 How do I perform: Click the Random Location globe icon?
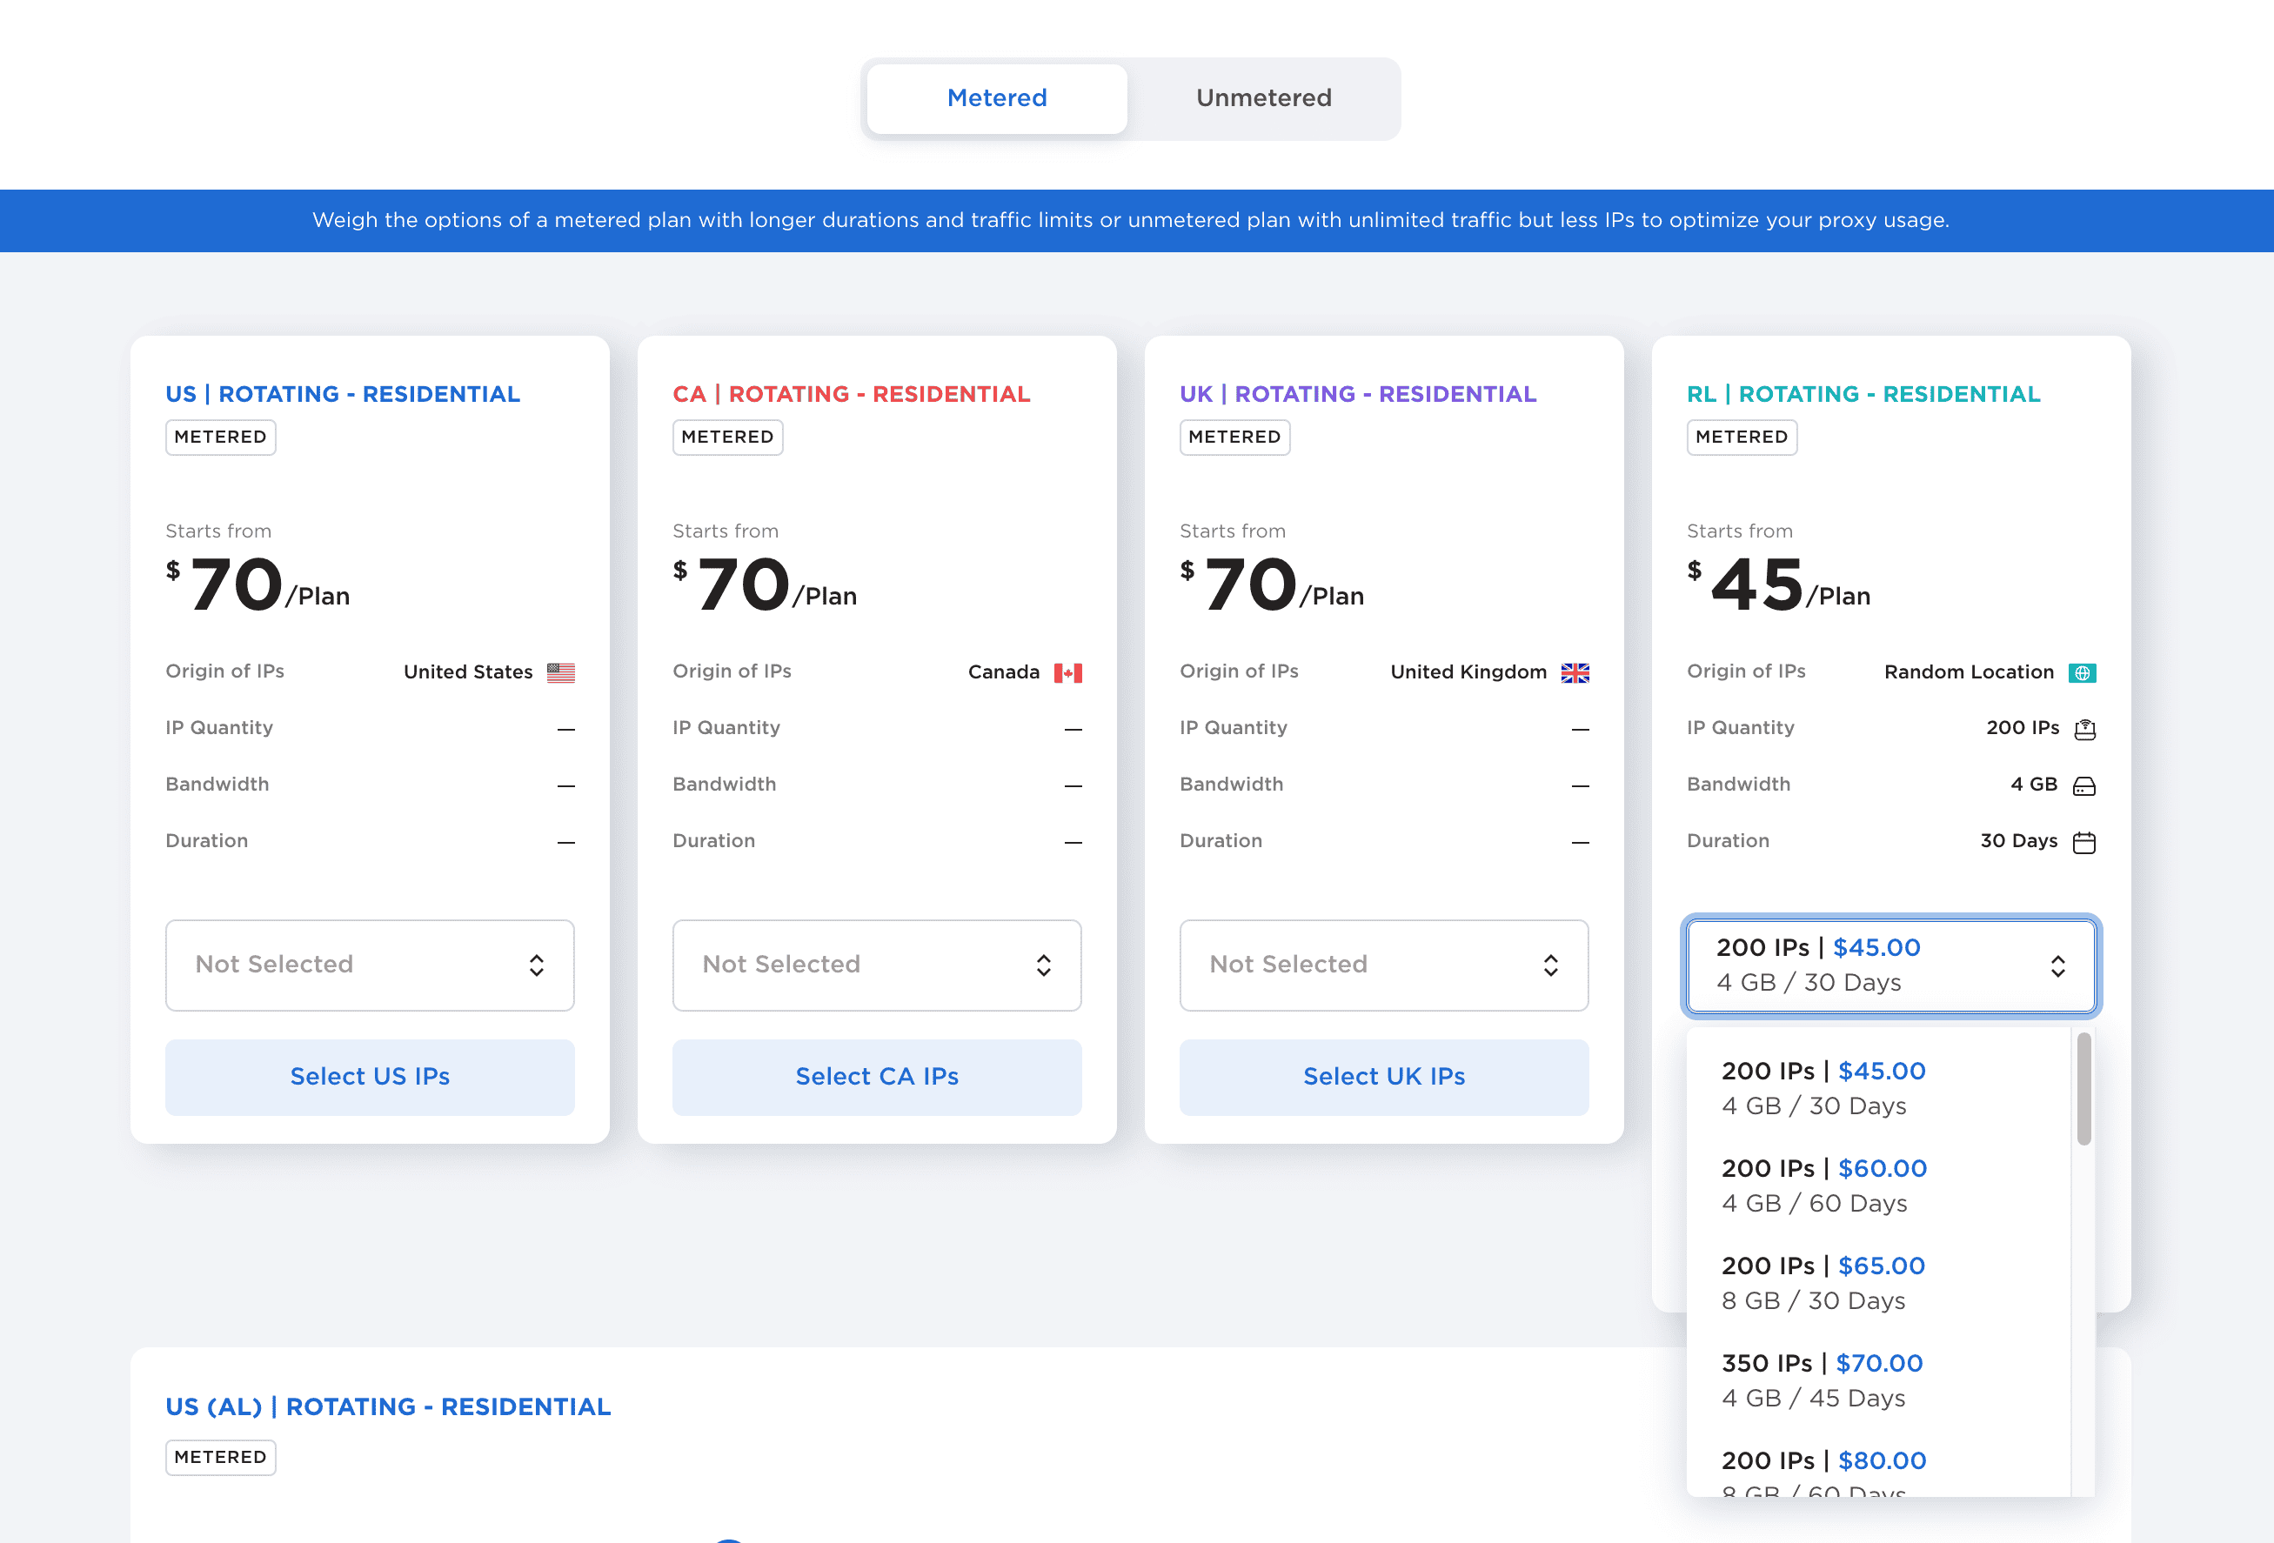pyautogui.click(x=2081, y=672)
